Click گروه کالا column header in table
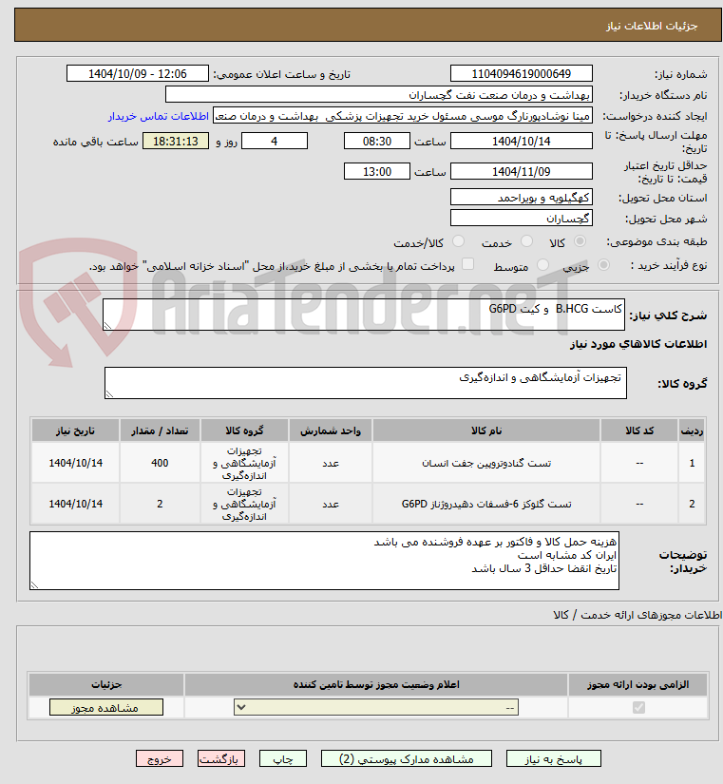Screen dimensions: 723x784 (x=244, y=430)
